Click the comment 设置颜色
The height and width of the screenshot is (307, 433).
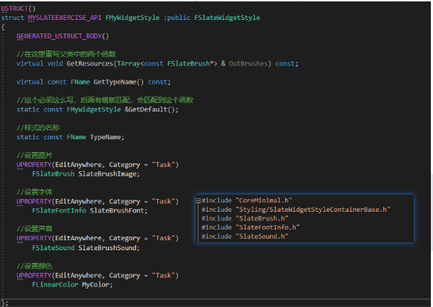coord(35,266)
